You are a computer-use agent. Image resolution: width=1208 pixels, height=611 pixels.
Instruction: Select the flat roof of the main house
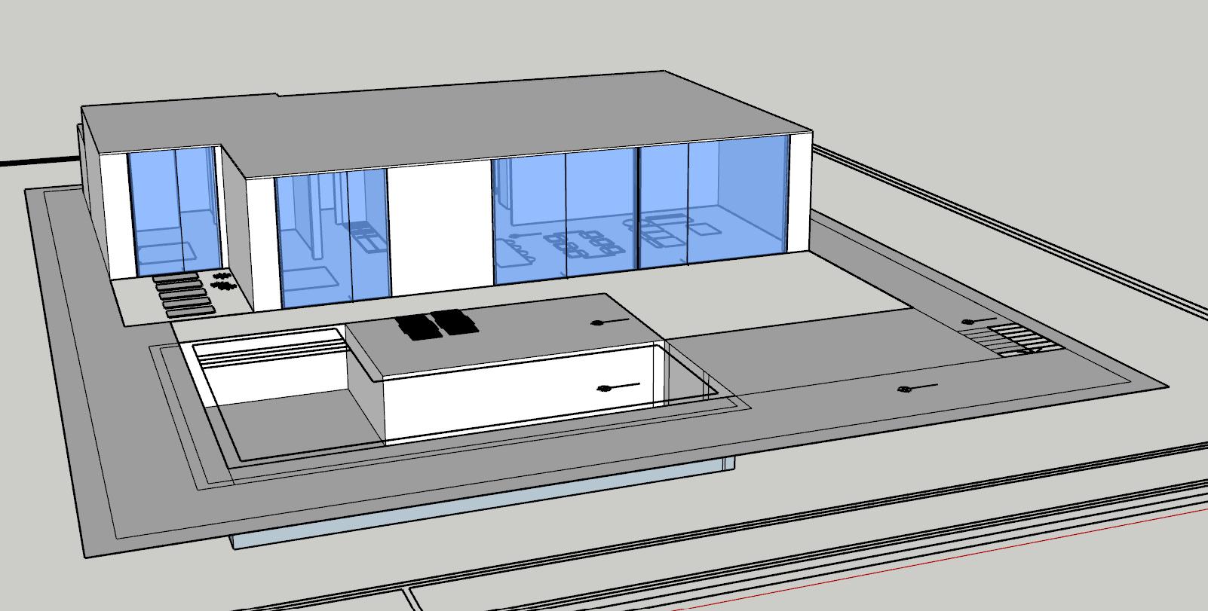pos(452,121)
